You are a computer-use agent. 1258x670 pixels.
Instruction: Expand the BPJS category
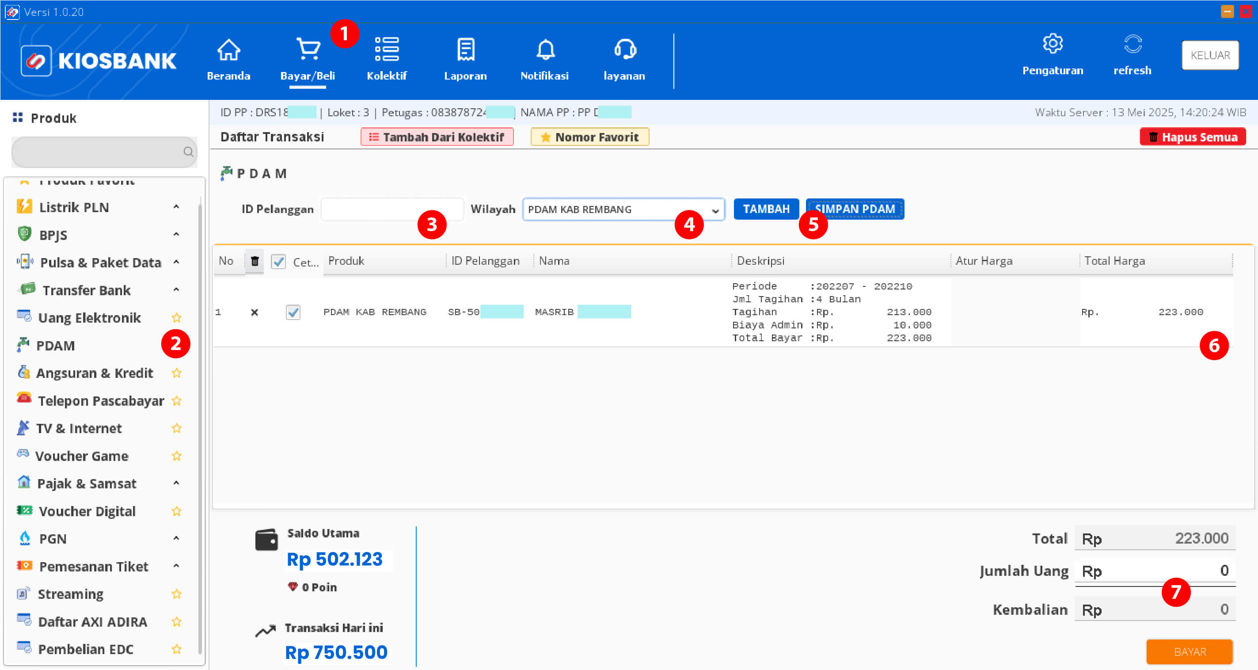pyautogui.click(x=176, y=235)
